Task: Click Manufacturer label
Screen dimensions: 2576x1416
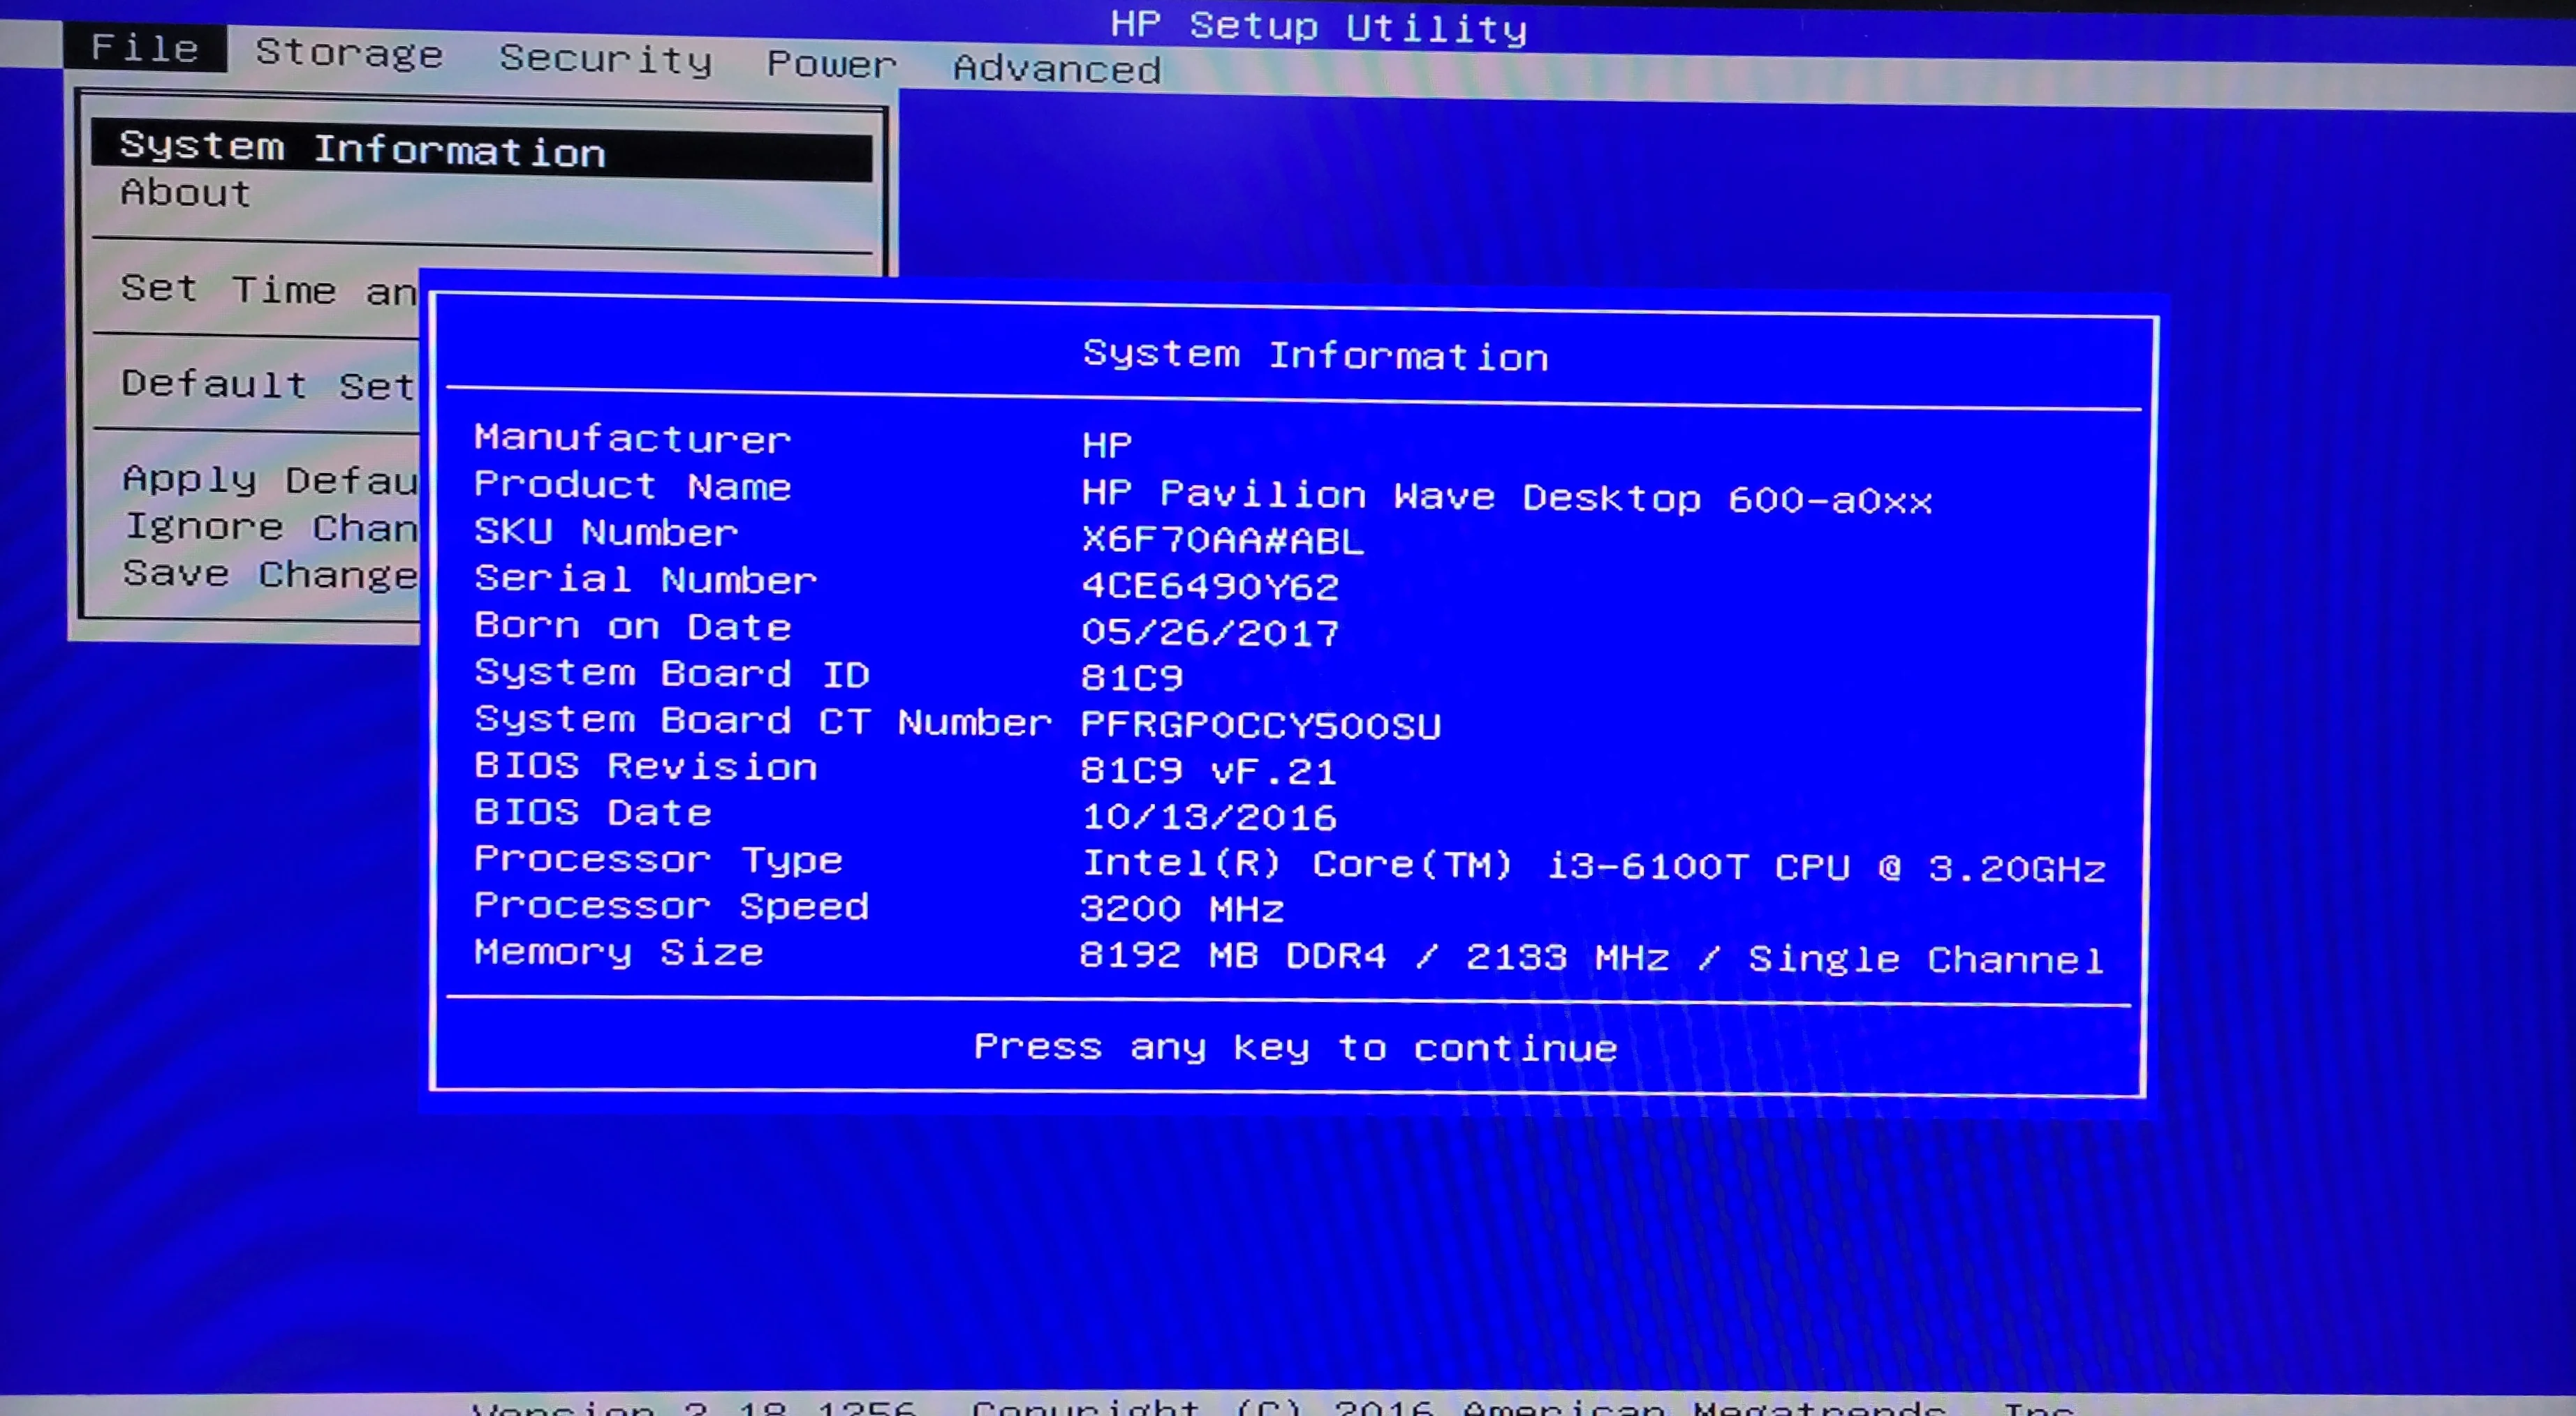Action: [632, 439]
